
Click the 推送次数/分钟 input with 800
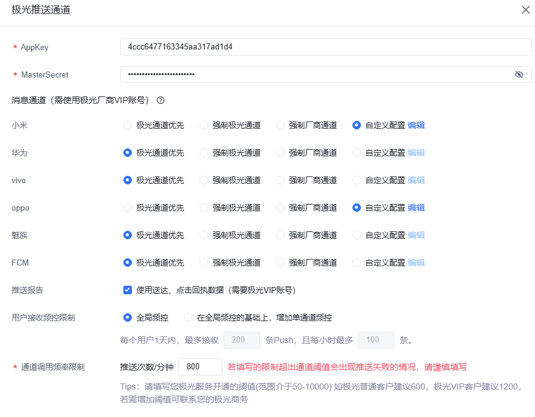(200, 367)
